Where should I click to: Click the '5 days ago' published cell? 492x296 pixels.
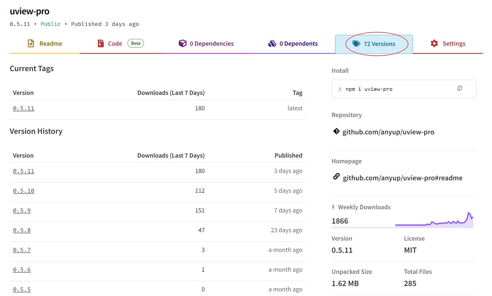288,191
